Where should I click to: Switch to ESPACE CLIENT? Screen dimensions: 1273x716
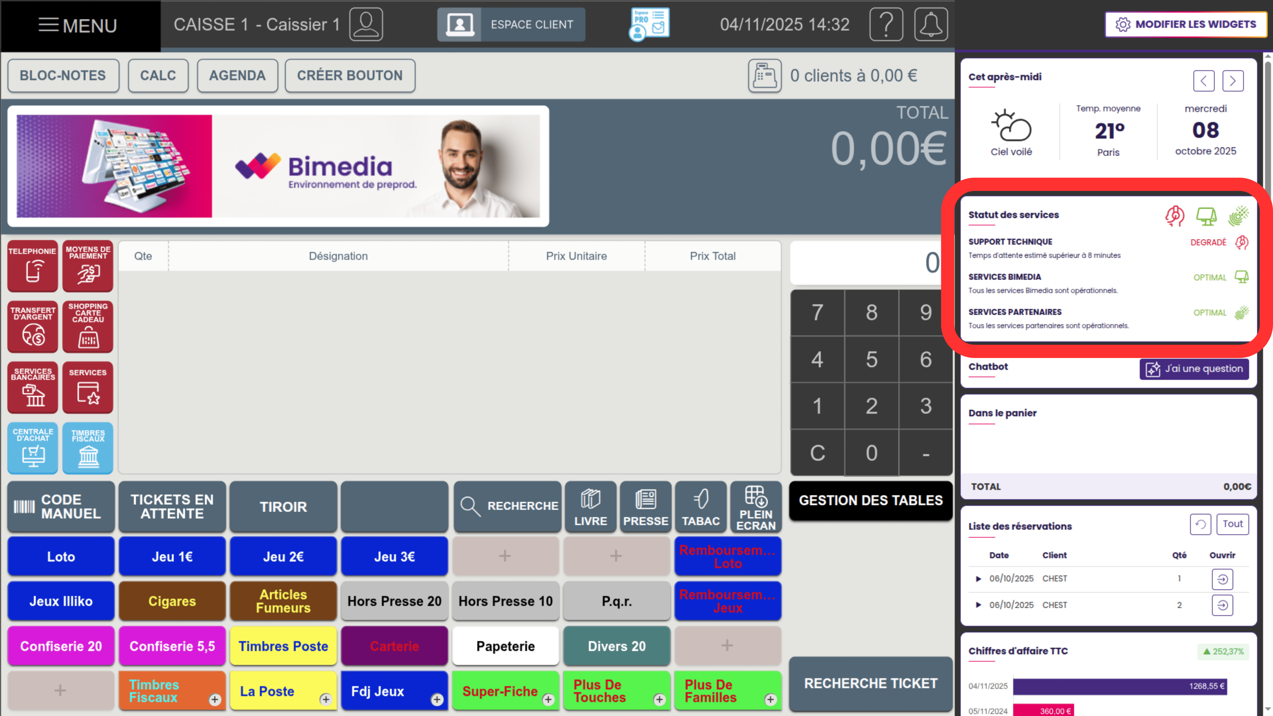(511, 24)
